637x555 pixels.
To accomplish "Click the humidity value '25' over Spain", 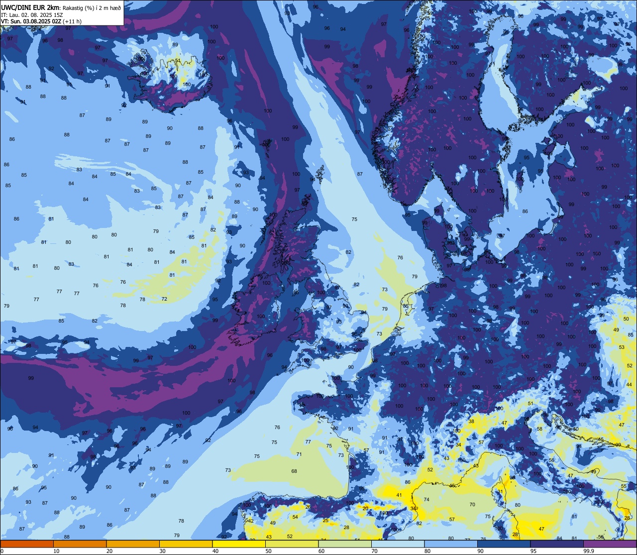I will coord(325,520).
